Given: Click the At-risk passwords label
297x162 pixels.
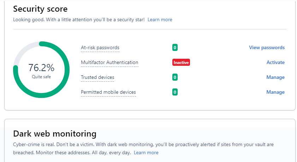Looking at the screenshot, I should coord(100,48).
